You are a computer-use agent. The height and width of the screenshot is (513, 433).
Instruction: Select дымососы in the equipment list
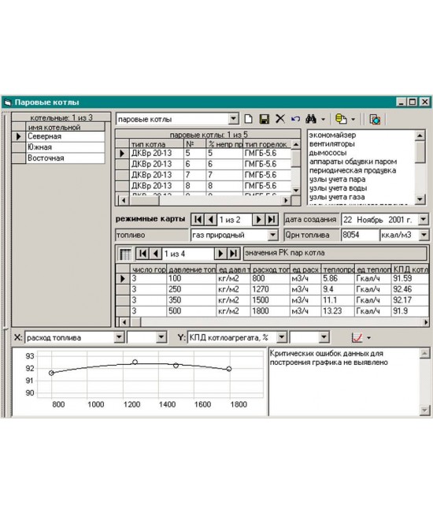[328, 153]
